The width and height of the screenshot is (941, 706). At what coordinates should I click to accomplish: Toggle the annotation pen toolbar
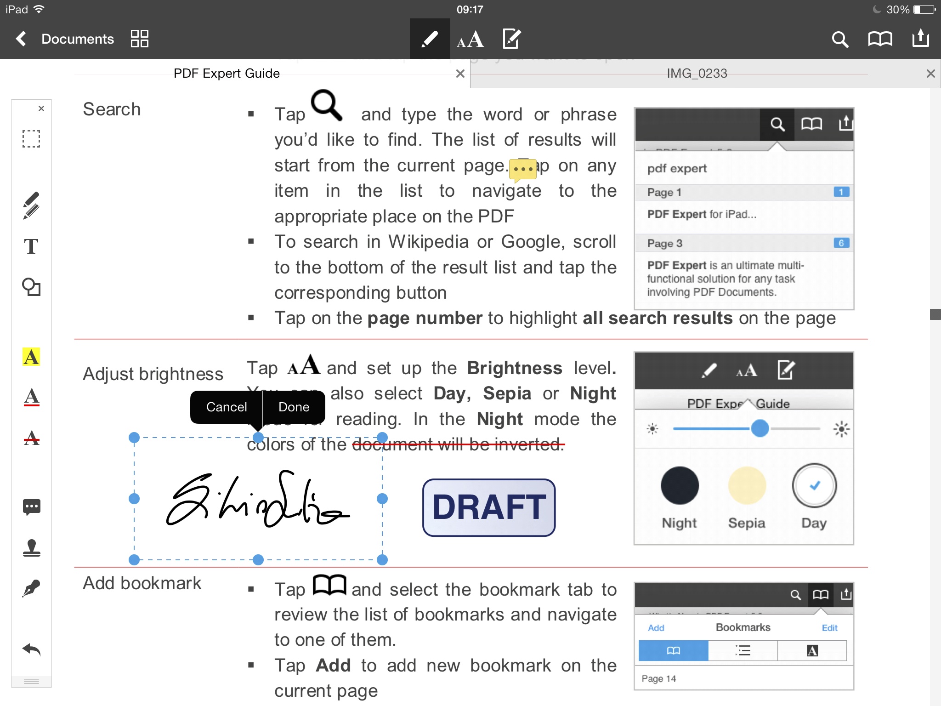[430, 39]
